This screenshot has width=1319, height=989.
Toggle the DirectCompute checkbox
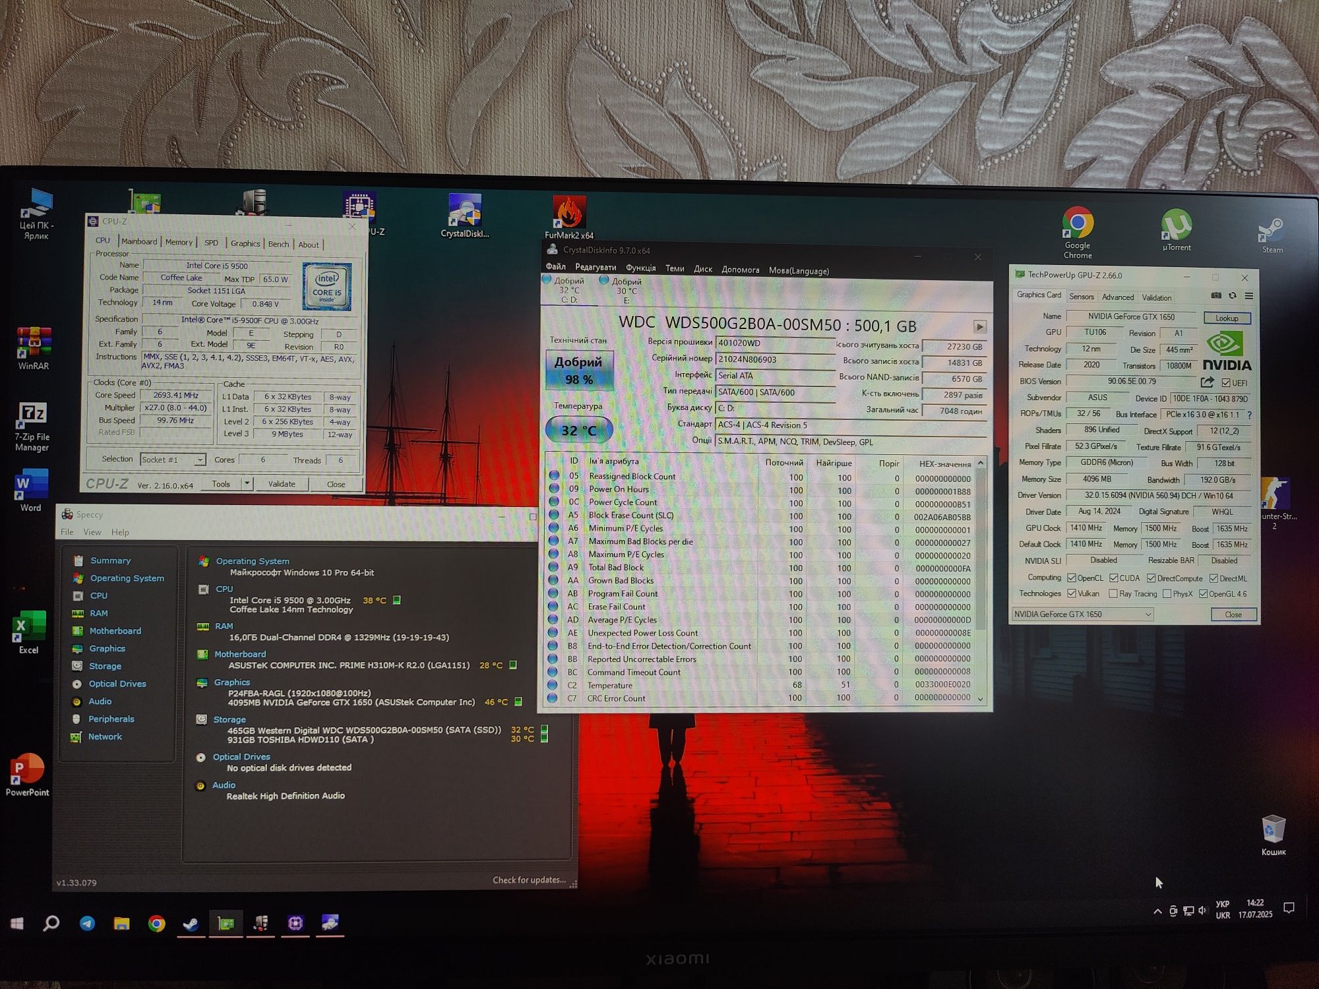click(1151, 578)
